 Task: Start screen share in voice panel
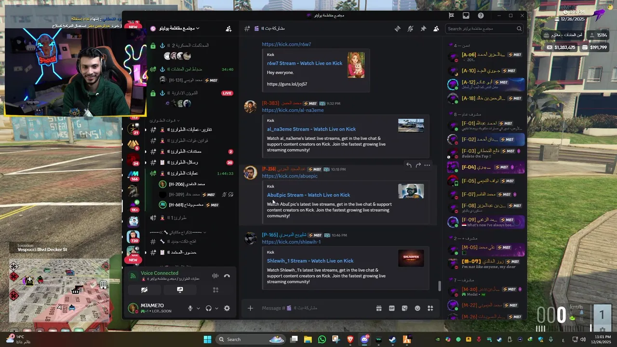(x=180, y=290)
